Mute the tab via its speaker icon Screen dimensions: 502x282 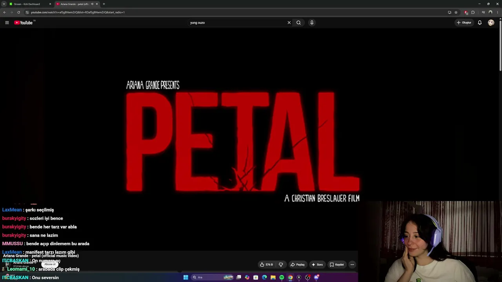[x=92, y=4]
